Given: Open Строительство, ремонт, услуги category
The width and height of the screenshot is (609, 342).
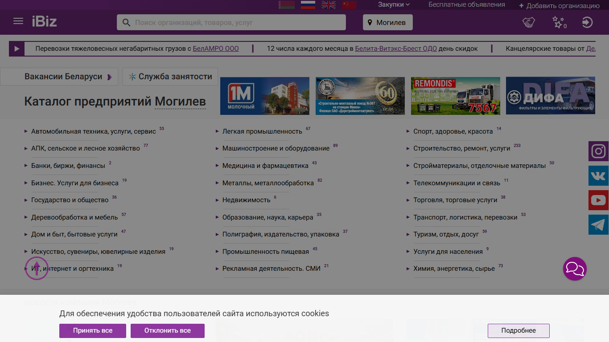Looking at the screenshot, I should (x=461, y=148).
